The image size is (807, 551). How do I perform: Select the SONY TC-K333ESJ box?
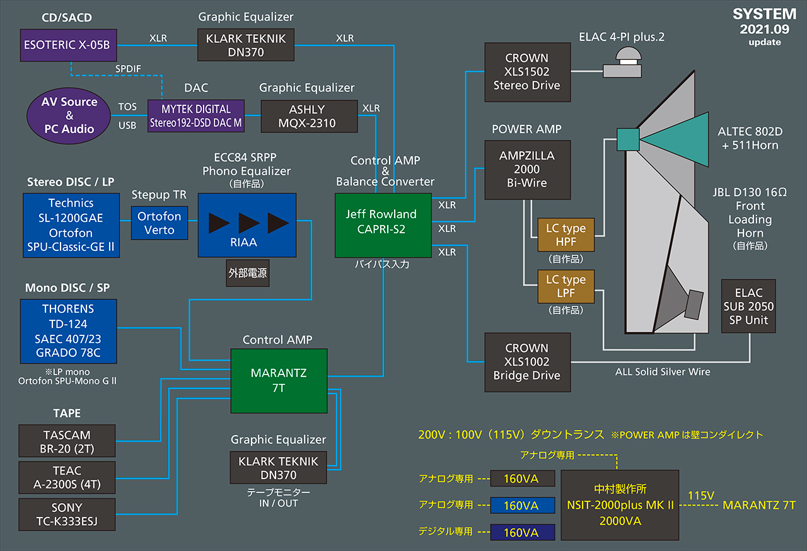coord(67,514)
